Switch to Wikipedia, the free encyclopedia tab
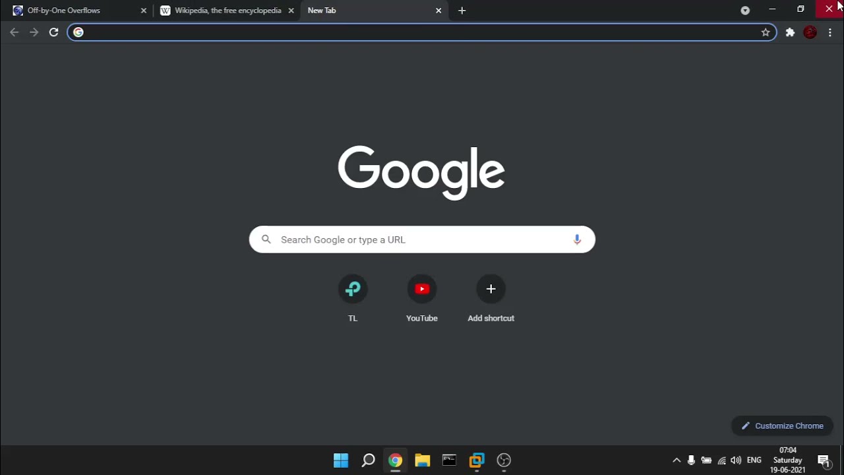Image resolution: width=844 pixels, height=475 pixels. point(227,11)
